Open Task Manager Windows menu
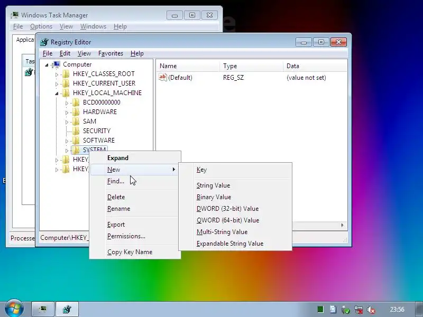The image size is (423, 317). click(x=93, y=26)
